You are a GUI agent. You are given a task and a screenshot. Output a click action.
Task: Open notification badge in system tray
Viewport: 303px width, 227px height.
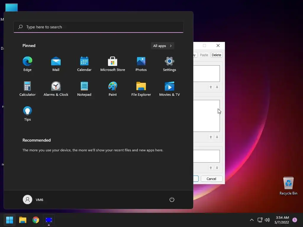(x=295, y=220)
